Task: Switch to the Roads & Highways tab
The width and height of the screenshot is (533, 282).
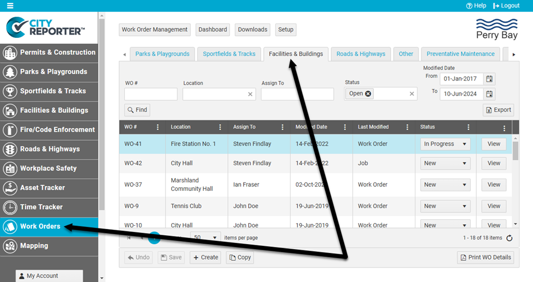Action: click(361, 54)
